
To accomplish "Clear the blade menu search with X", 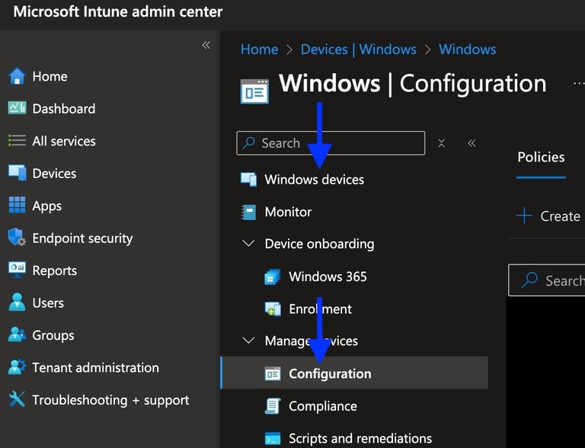I will (x=441, y=143).
